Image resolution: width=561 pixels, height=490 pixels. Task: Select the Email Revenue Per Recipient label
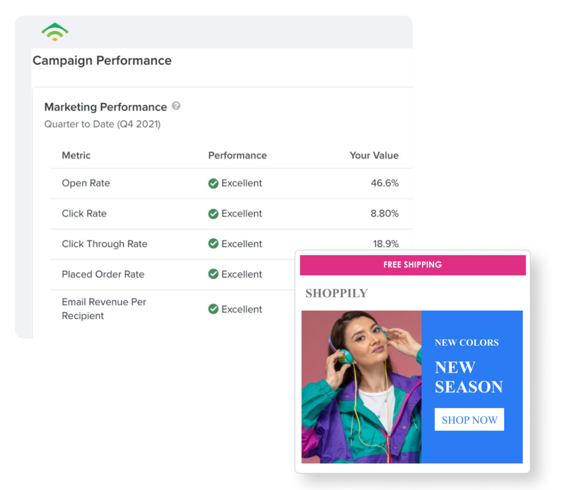point(104,309)
